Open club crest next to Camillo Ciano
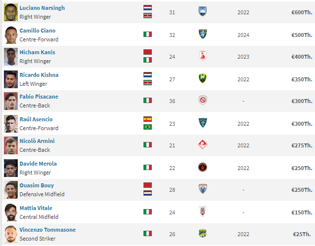The width and height of the screenshot is (315, 246). [x=203, y=35]
